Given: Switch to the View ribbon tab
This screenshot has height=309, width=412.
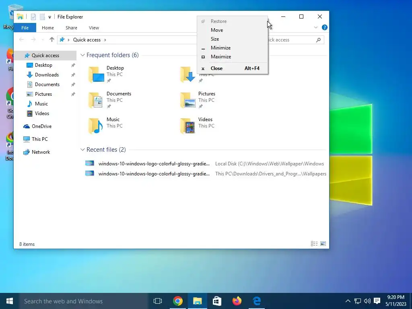Looking at the screenshot, I should (x=94, y=28).
